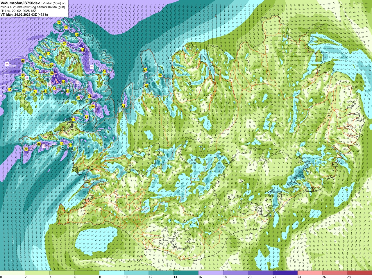Click the legend scale label "8"
This screenshot has height=279, width=372.
pos(100,277)
